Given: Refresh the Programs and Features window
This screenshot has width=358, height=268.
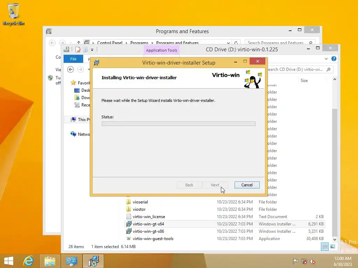Looking at the screenshot, I should coord(236,43).
